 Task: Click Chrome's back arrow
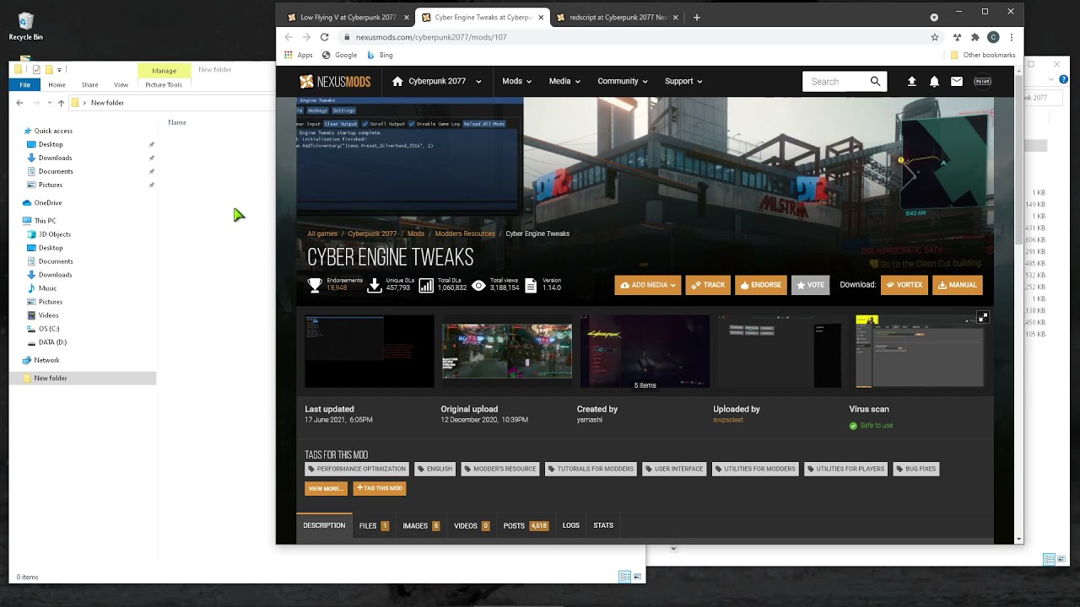[289, 37]
